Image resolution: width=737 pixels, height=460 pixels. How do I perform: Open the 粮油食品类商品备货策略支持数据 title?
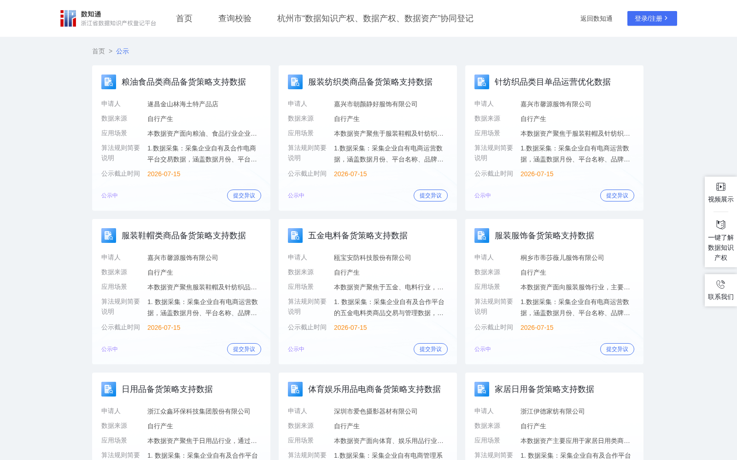[184, 82]
